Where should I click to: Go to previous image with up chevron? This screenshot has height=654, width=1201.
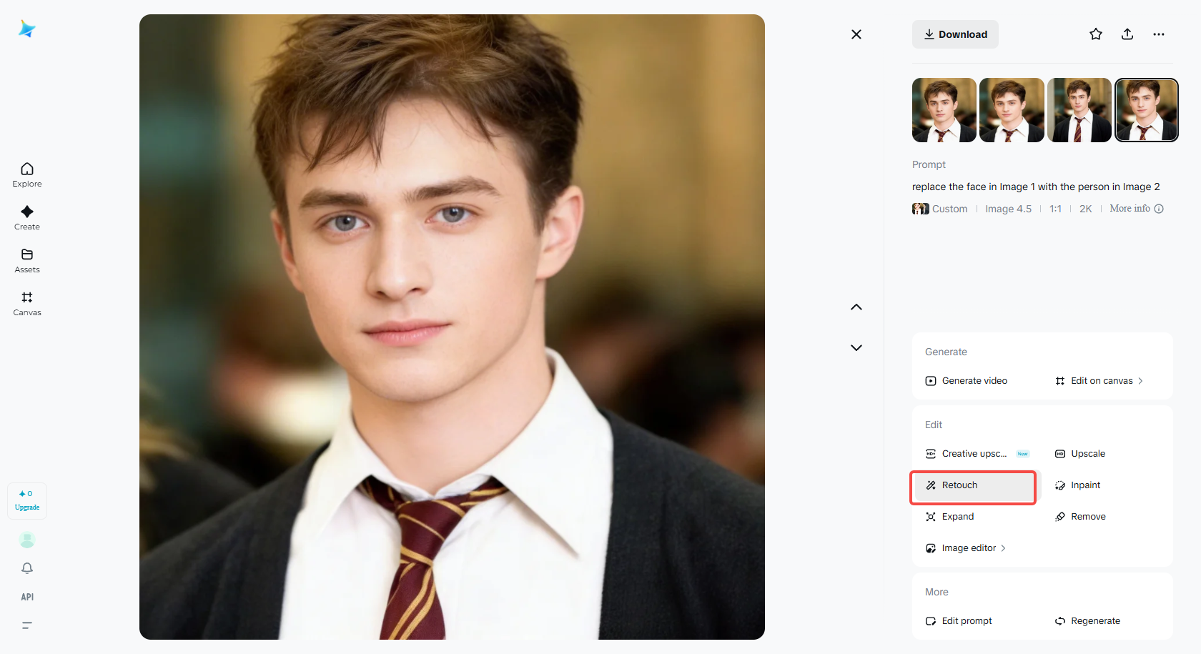[x=856, y=307]
